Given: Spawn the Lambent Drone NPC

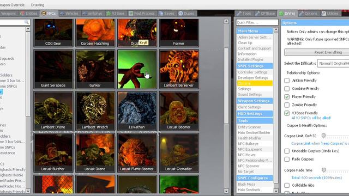Looking at the screenshot, I should pos(53,111).
